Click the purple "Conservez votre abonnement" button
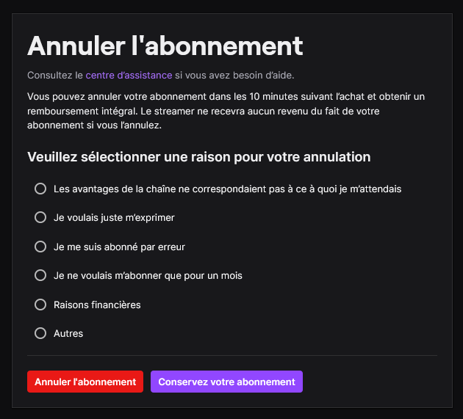 click(x=226, y=382)
